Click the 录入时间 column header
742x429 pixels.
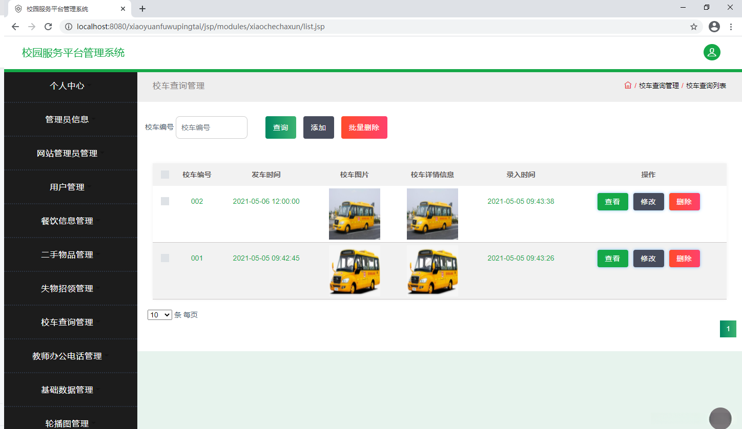tap(521, 175)
